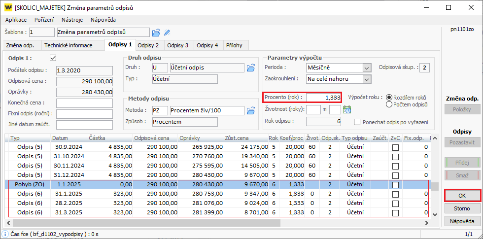Viewport: 483px width, 239px height.
Task: Uncheck the Odpis 1 checkbox
Action: click(54, 58)
